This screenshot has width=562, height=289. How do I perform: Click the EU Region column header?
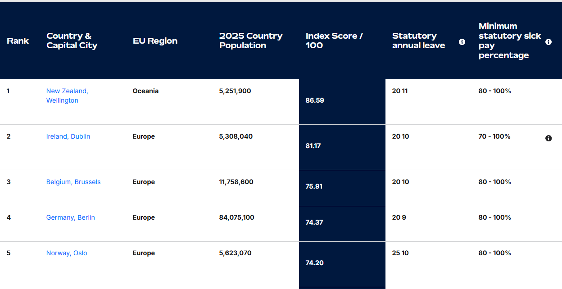(x=155, y=41)
